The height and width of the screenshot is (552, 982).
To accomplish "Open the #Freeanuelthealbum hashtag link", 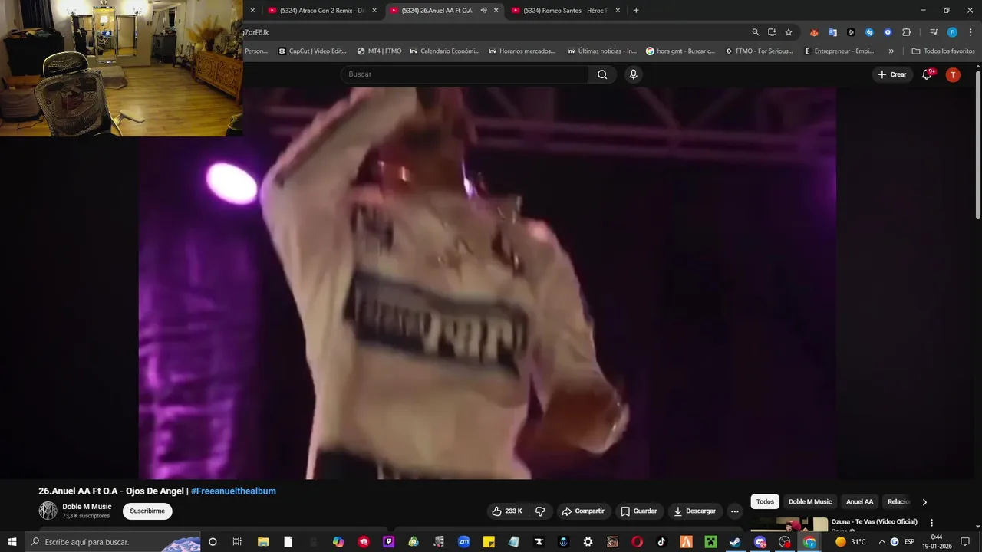I will 233,491.
